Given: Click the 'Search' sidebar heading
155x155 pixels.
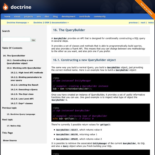Looking at the screenshot, I should (x=6, y=31).
